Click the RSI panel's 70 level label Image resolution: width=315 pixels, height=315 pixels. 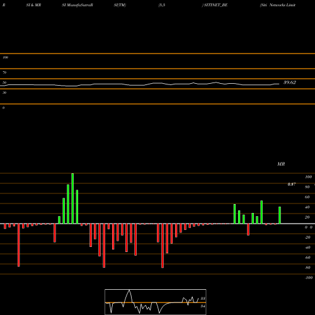point(4,72)
